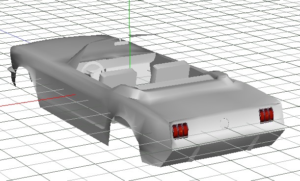Screen dimensions: 300x181
Task: Select the green vertical axis line
Action: pos(130,34)
